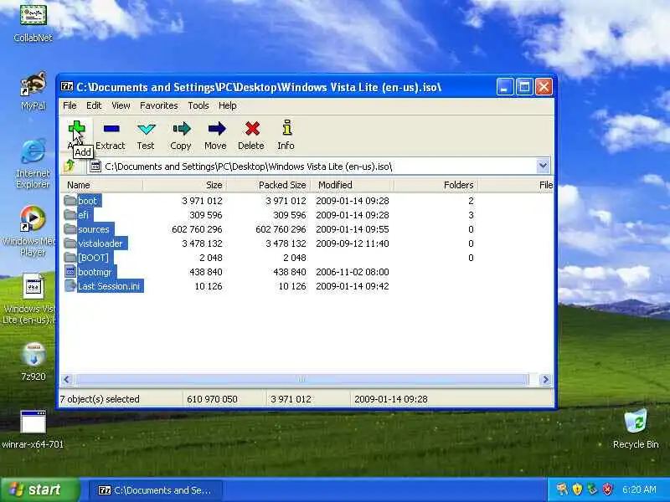
Task: Click the Last Session.ini file icon
Action: 70,286
